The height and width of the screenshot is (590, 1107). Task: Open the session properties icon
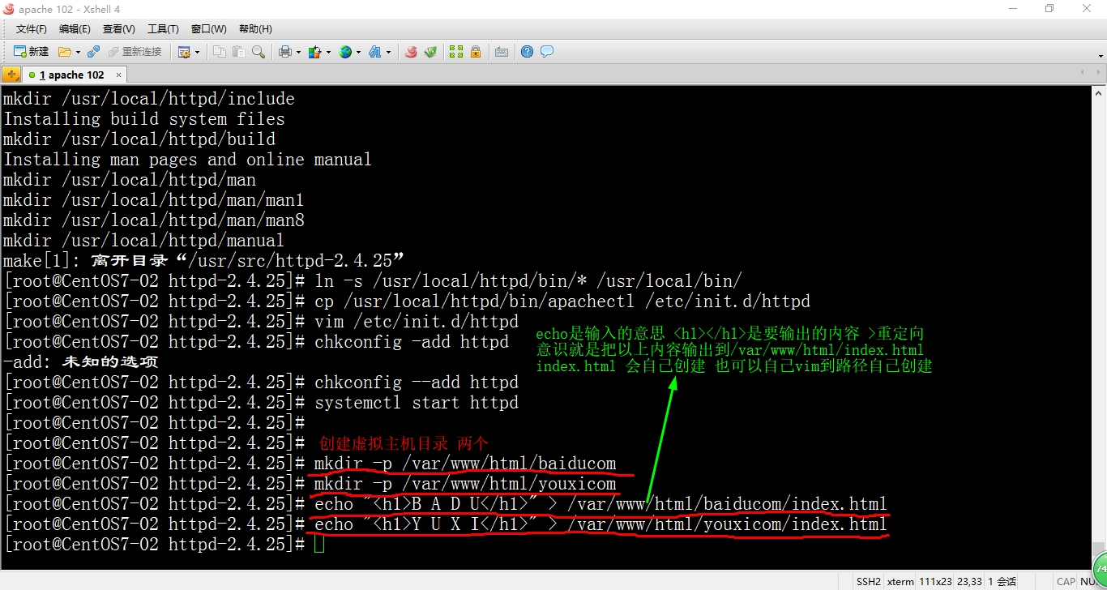point(184,52)
